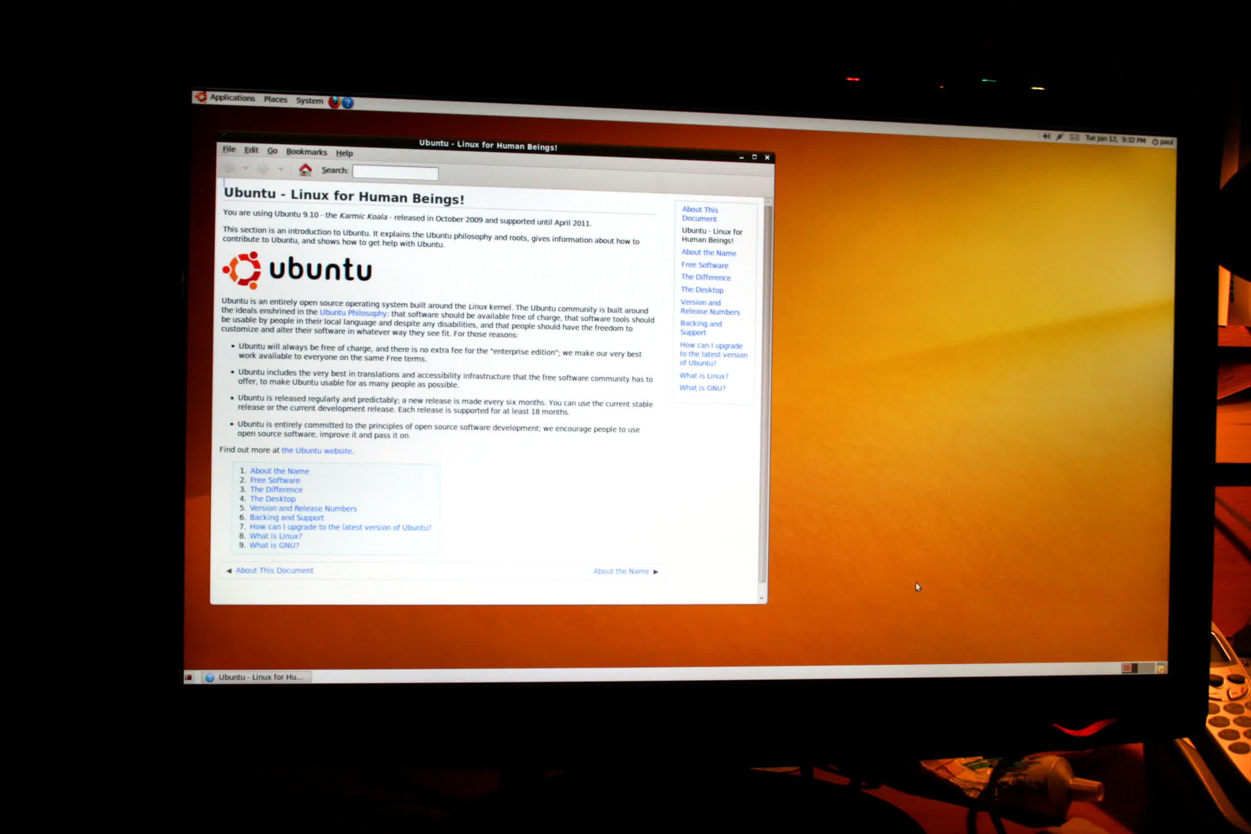Image resolution: width=1251 pixels, height=834 pixels.
Task: Open 'About This Document' in the sidebar
Action: pyautogui.click(x=700, y=214)
